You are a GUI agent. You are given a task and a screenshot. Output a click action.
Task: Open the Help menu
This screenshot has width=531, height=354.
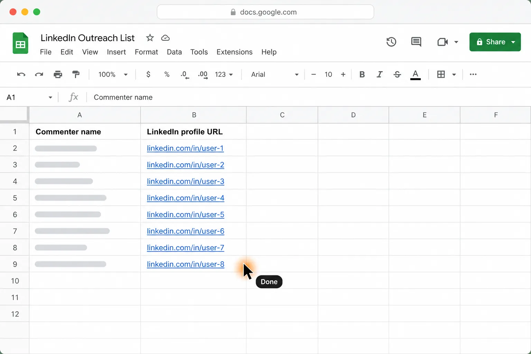tap(269, 52)
